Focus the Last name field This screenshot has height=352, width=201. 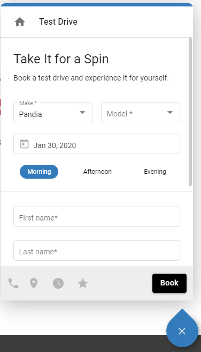(x=97, y=251)
